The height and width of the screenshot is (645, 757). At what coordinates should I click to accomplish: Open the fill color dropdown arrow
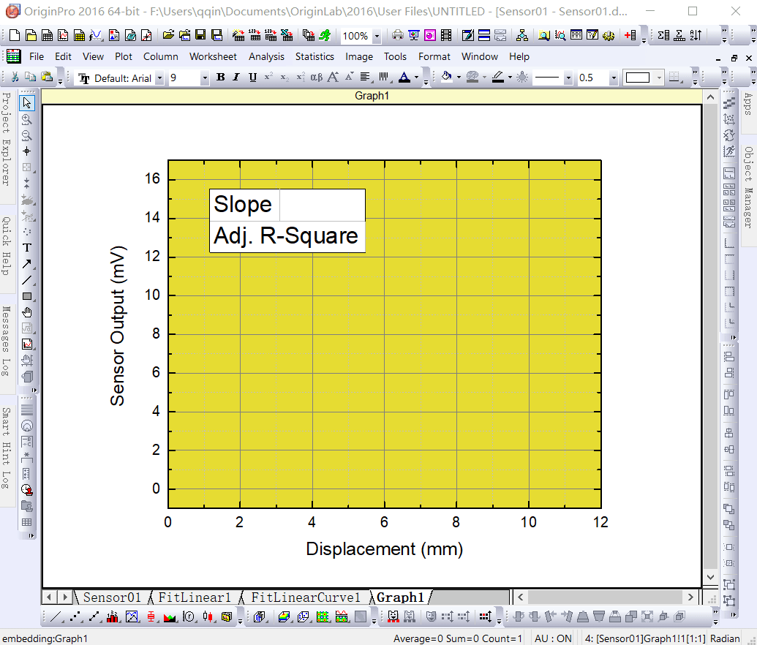pos(459,78)
